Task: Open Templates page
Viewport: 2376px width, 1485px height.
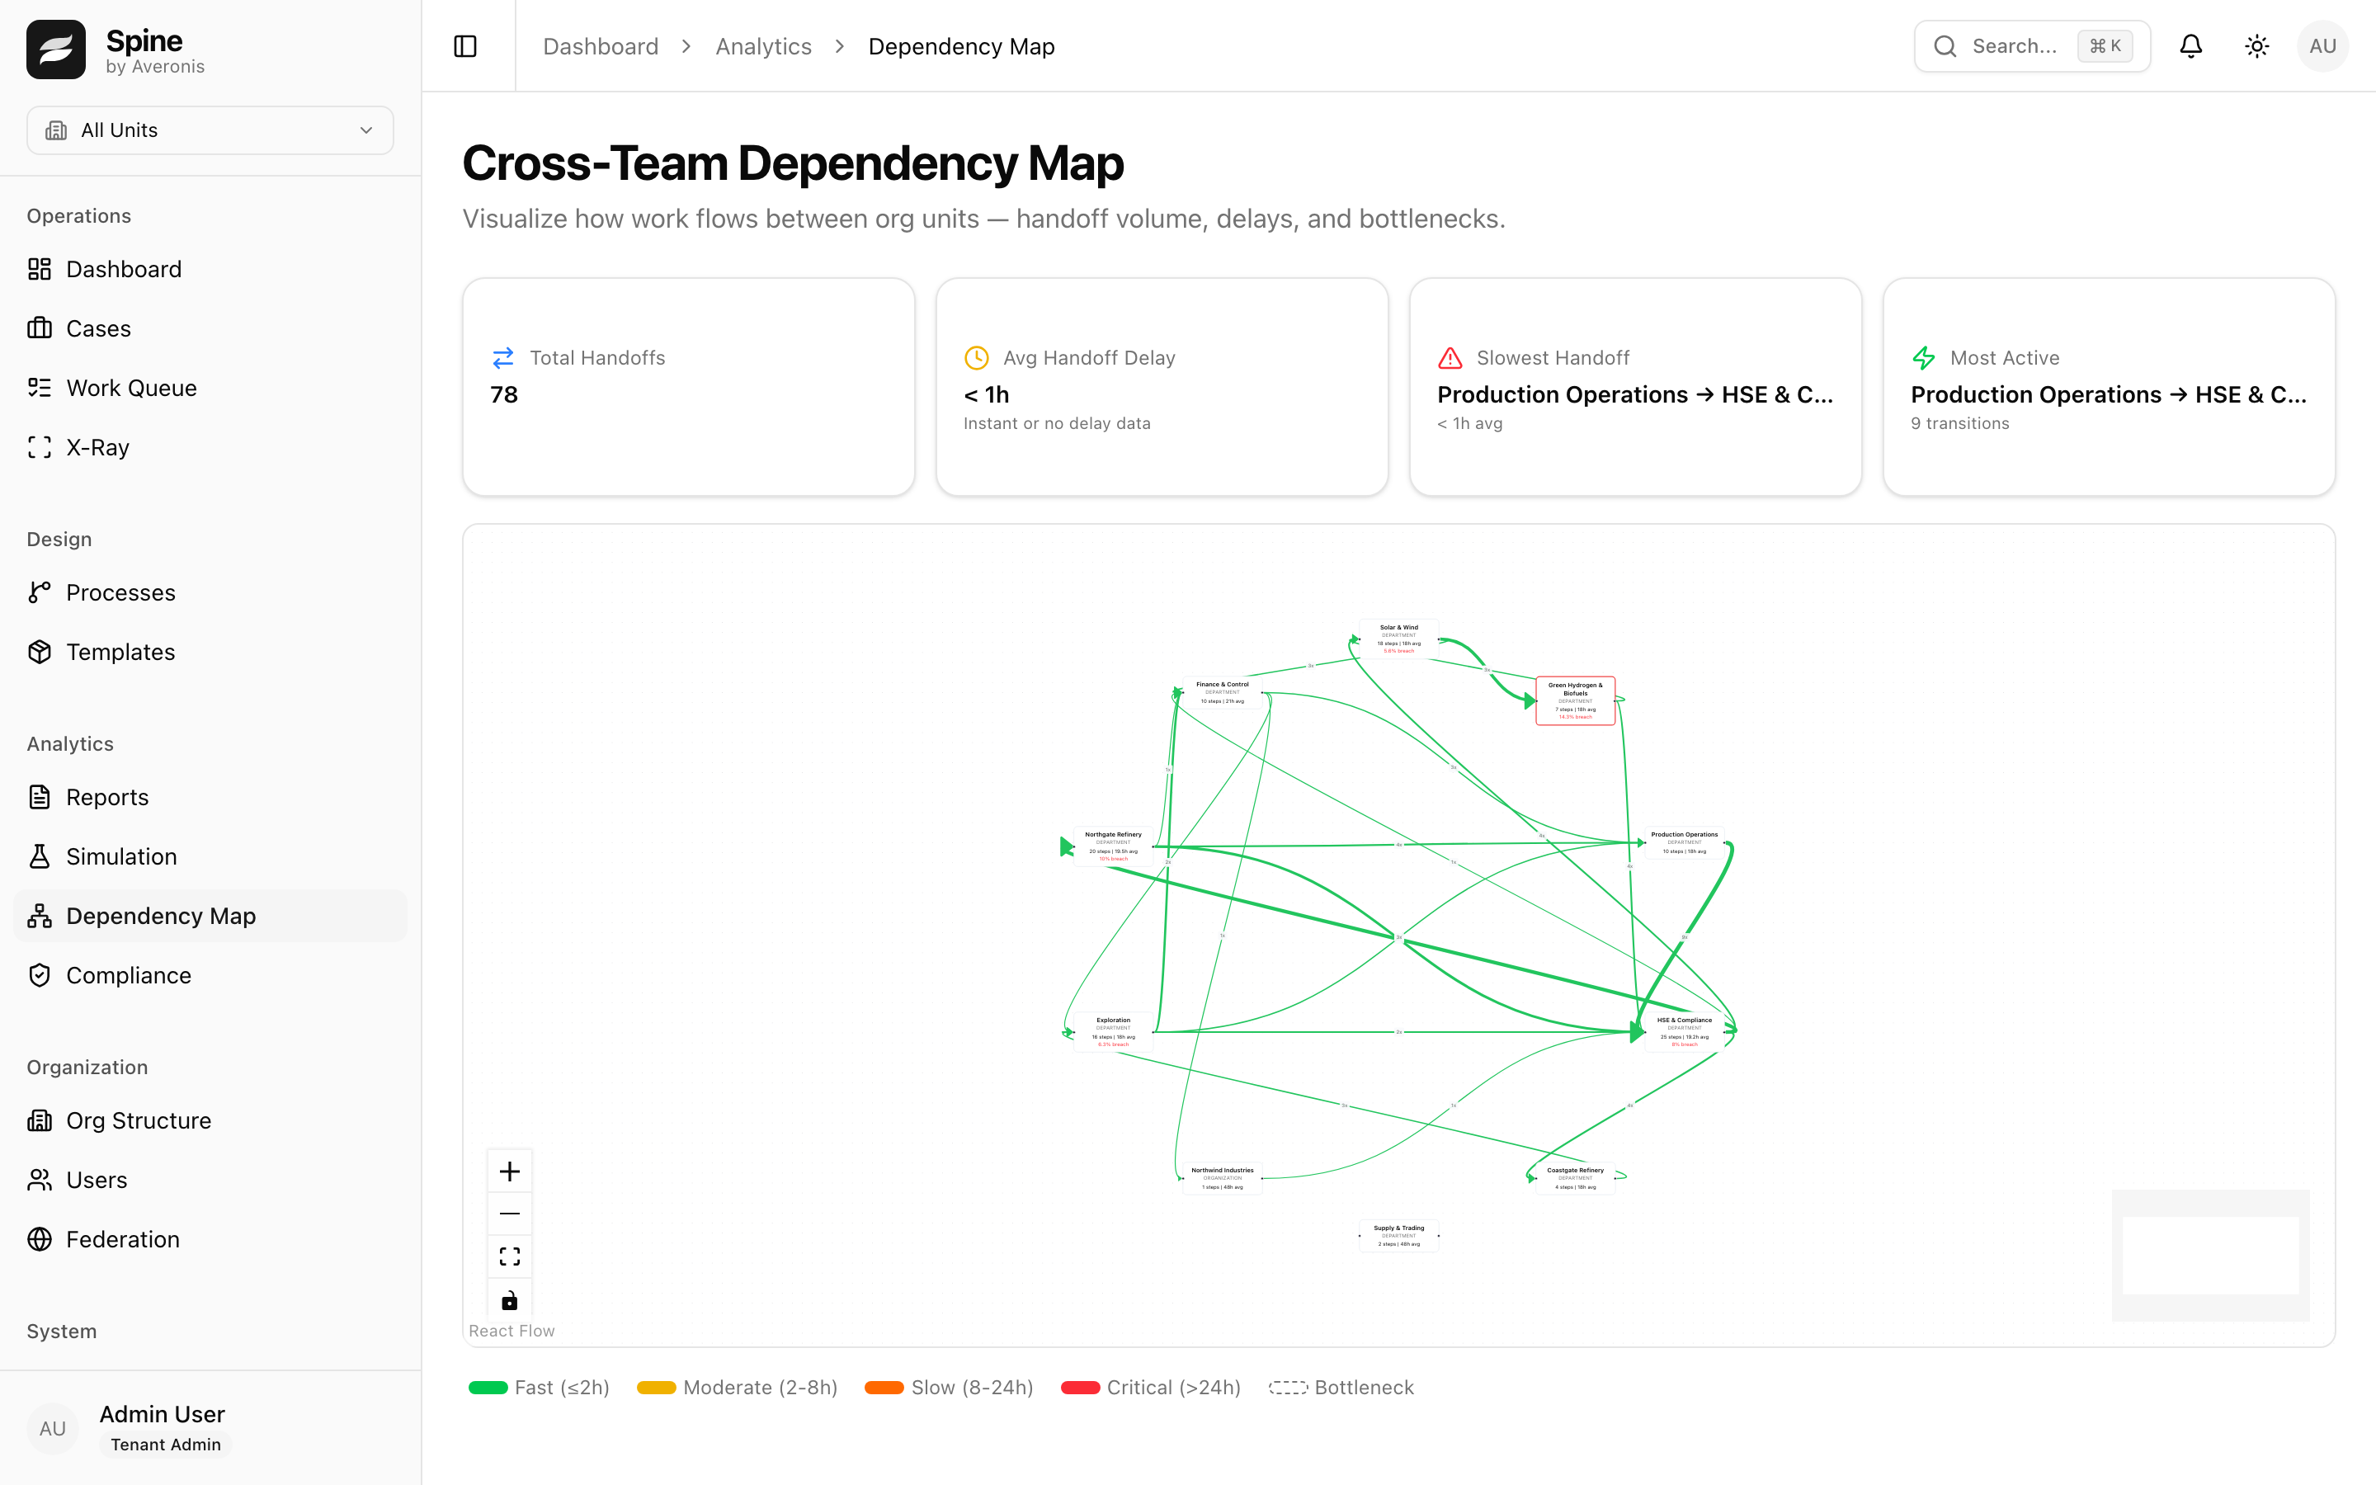Action: [210, 652]
